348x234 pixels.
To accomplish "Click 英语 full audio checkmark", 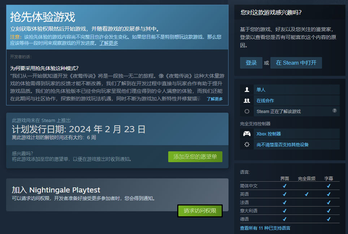I will [306, 194].
